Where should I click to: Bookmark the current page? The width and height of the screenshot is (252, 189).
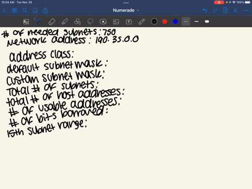[x=35, y=10]
